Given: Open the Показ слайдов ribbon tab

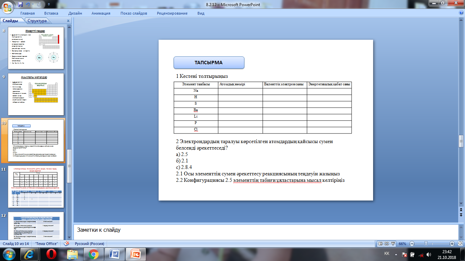Looking at the screenshot, I should coord(134,13).
